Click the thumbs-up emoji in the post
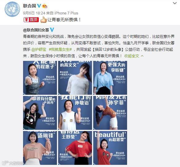Viewport: 180px width, 167px height. [43, 20]
